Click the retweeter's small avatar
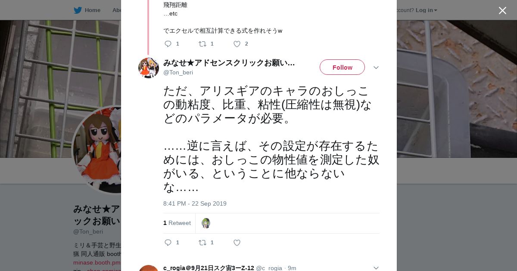Image resolution: width=517 pixels, height=271 pixels. [x=206, y=223]
